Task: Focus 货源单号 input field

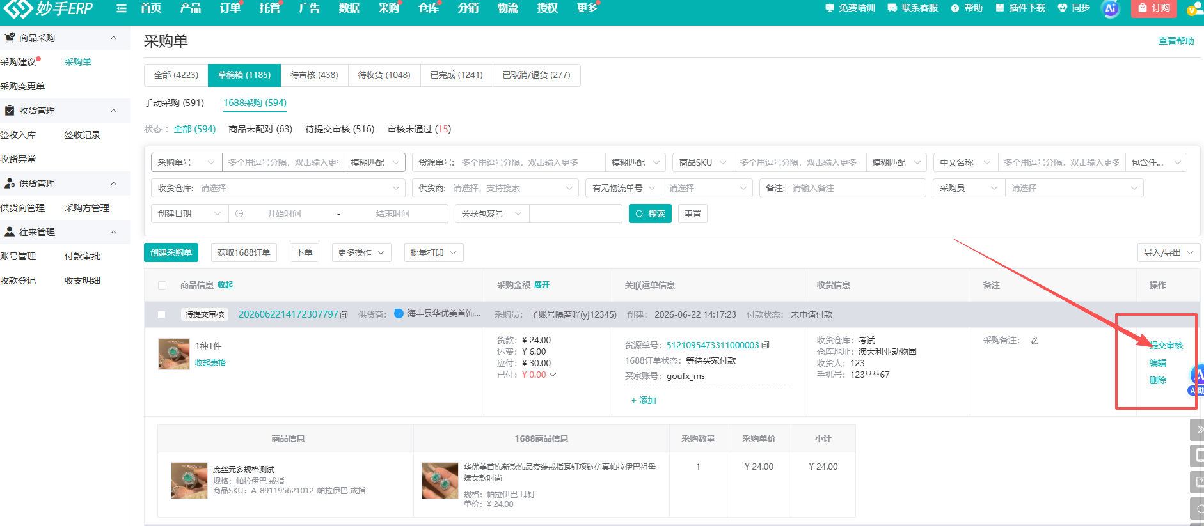Action: point(509,162)
